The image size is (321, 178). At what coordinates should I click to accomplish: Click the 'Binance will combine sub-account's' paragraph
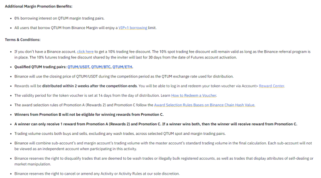click(x=163, y=146)
